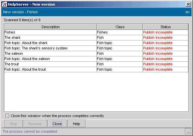Click 'Publish incomplete' status of About the trout
This screenshot has height=136, width=193.
[x=158, y=69]
